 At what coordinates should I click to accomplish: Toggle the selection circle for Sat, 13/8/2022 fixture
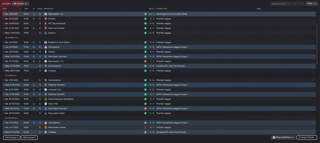3,19
